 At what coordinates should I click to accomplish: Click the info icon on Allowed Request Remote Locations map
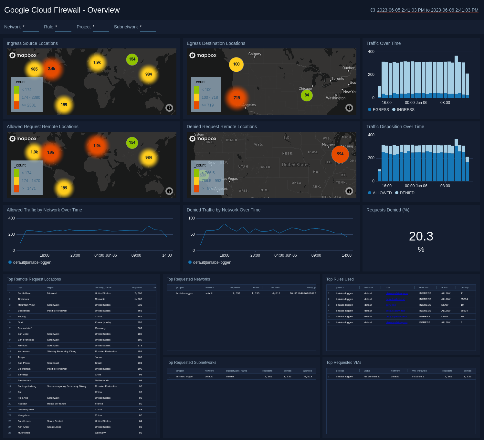click(169, 191)
